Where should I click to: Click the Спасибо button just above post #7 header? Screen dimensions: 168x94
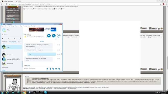[x=144, y=69]
